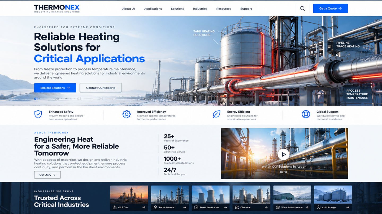382x214 pixels.
Task: Click the Explore Solutions button
Action: [x=55, y=88]
